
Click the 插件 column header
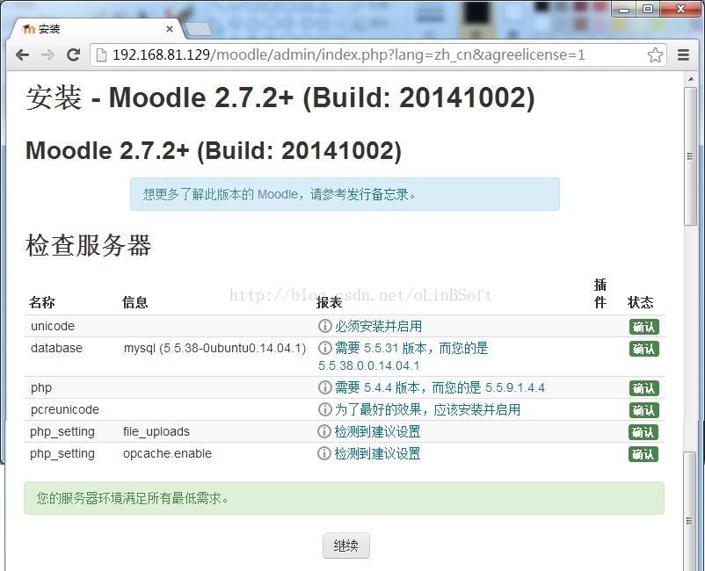click(x=600, y=293)
